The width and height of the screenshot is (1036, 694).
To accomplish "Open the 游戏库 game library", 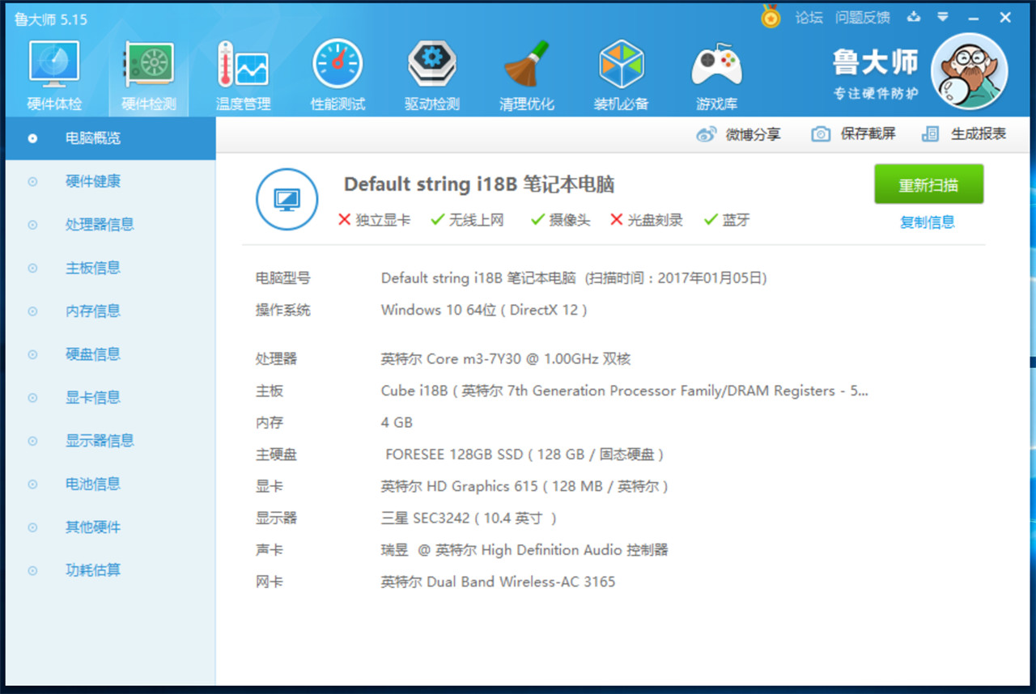I will [x=716, y=77].
